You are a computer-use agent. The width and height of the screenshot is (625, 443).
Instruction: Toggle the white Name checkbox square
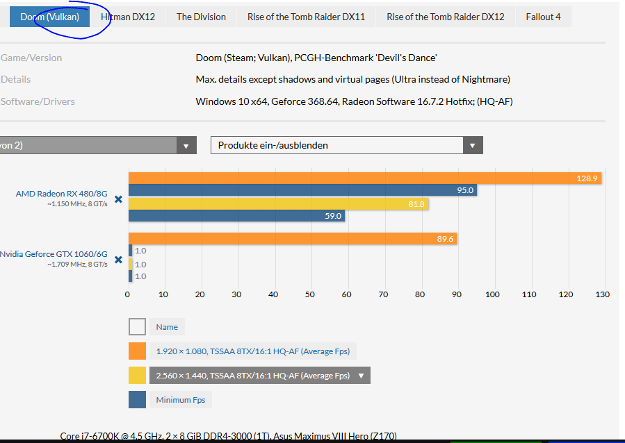tap(137, 327)
